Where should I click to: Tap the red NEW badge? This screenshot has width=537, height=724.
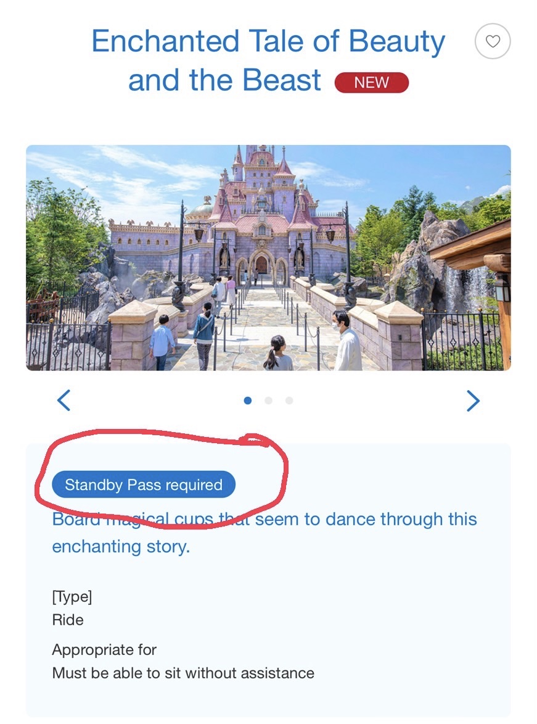[372, 83]
